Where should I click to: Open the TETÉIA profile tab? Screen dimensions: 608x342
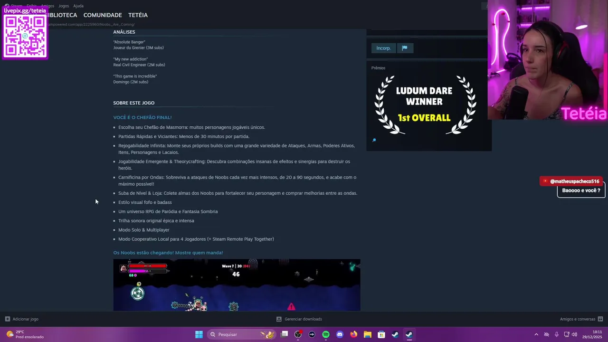point(138,15)
